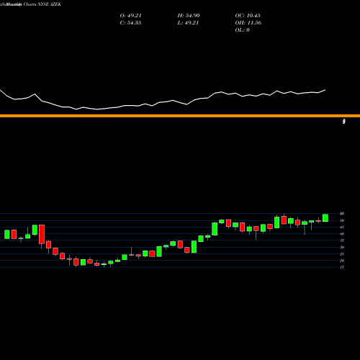Click the high price text H: 54.90
The height and width of the screenshot is (360, 360).
[189, 16]
